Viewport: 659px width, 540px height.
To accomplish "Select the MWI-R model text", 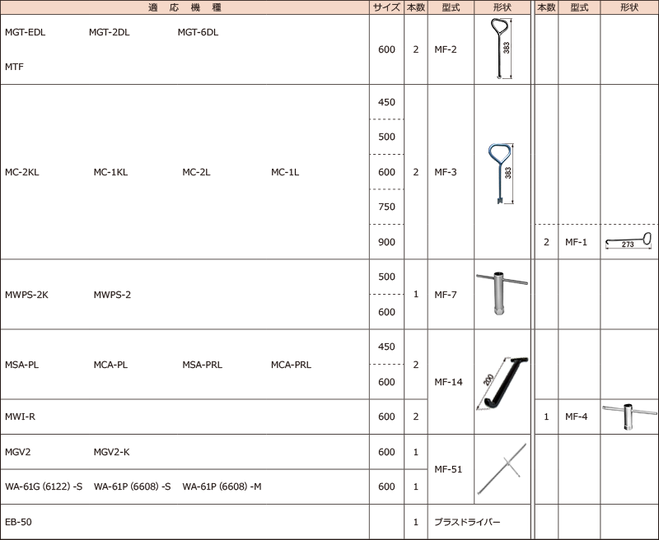I will [20, 417].
